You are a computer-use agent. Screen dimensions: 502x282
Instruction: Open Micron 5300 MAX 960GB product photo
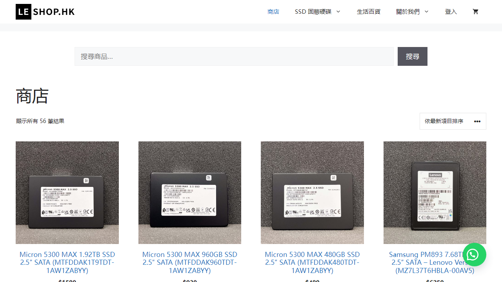pos(190,193)
